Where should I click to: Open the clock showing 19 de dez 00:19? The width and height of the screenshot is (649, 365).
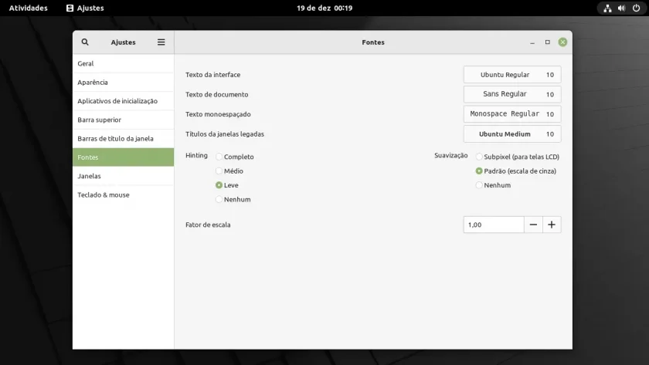click(324, 8)
